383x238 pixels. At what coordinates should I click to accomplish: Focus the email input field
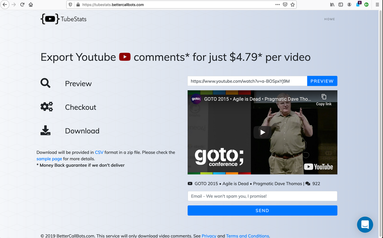pyautogui.click(x=262, y=196)
